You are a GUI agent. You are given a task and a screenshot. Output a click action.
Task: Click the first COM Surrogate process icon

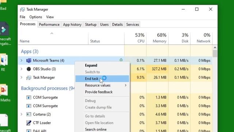29,98
